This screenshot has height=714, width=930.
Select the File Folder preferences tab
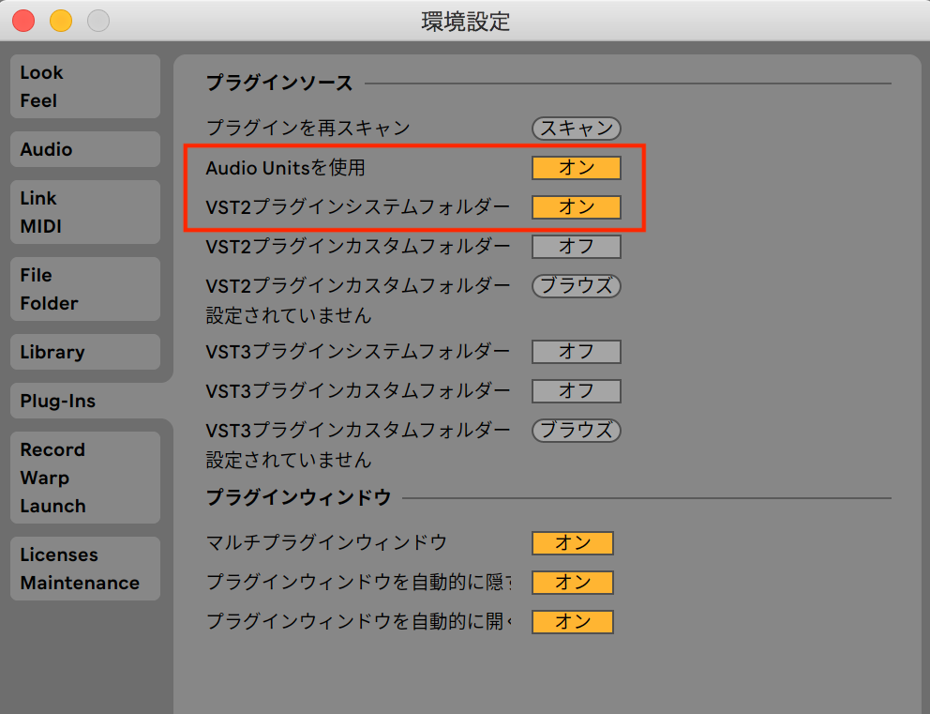click(85, 289)
